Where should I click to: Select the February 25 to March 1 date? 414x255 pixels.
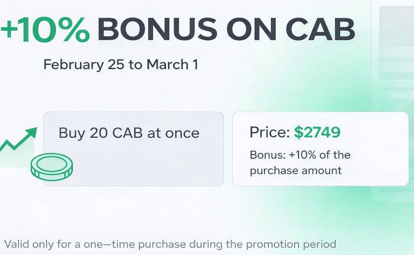tap(121, 65)
